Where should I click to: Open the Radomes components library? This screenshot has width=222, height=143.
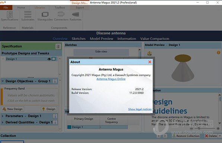76,16
